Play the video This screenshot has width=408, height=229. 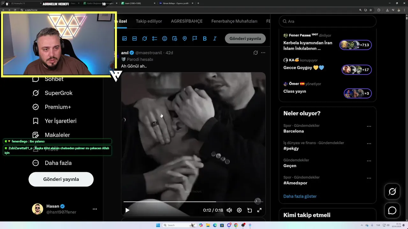click(x=127, y=210)
